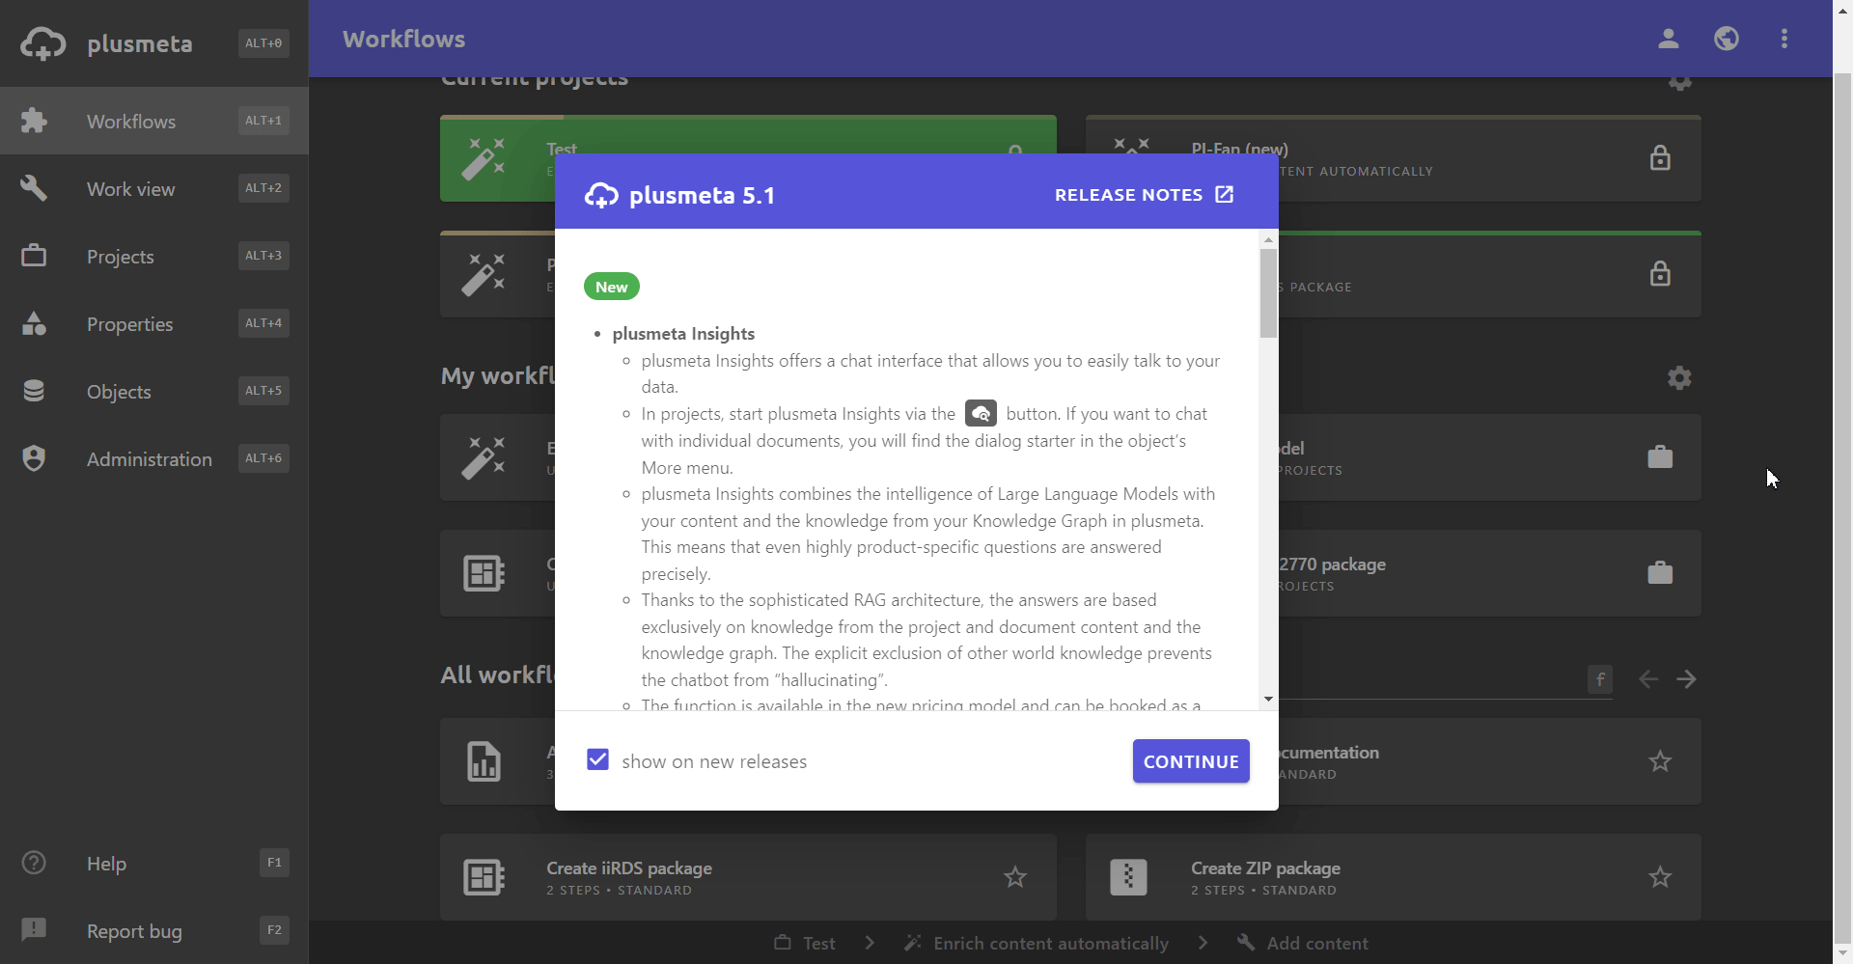Open the Create ZIP package workflow card
This screenshot has height=964, width=1853.
tap(1394, 877)
